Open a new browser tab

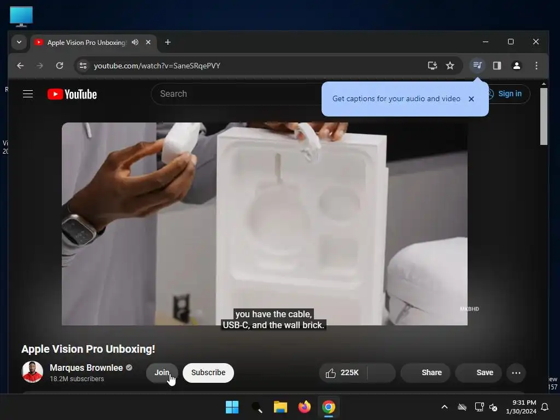167,42
